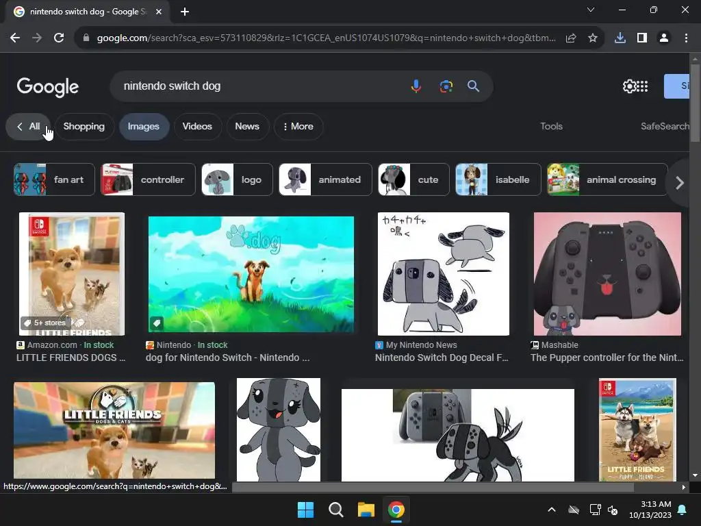Reload the page with the refresh icon
701x526 pixels.
pos(59,38)
